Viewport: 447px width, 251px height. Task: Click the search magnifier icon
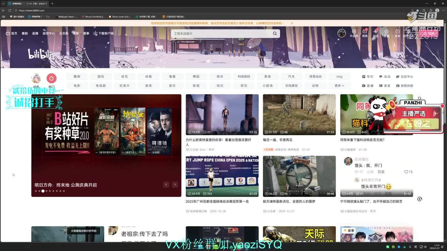[275, 33]
